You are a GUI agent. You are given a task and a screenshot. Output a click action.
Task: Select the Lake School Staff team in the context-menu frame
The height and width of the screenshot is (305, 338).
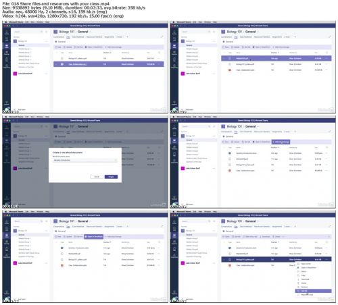(193, 263)
